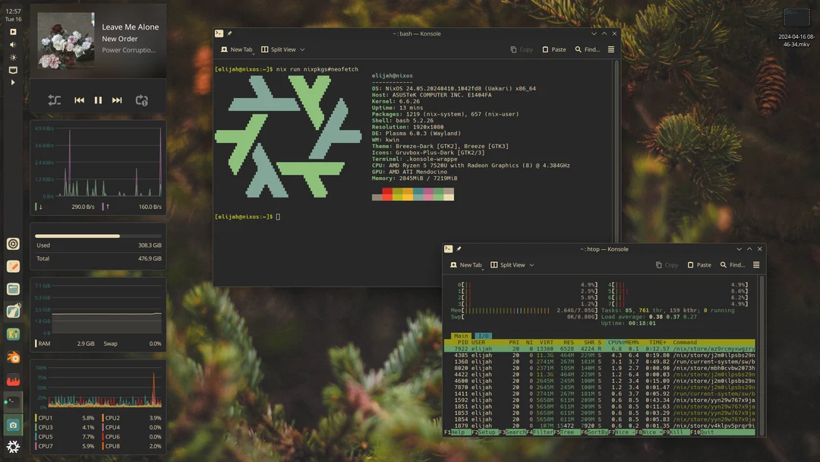Viewport: 820px width, 462px height.
Task: Pause the currently playing track Leave Me Alone
Action: coord(99,100)
